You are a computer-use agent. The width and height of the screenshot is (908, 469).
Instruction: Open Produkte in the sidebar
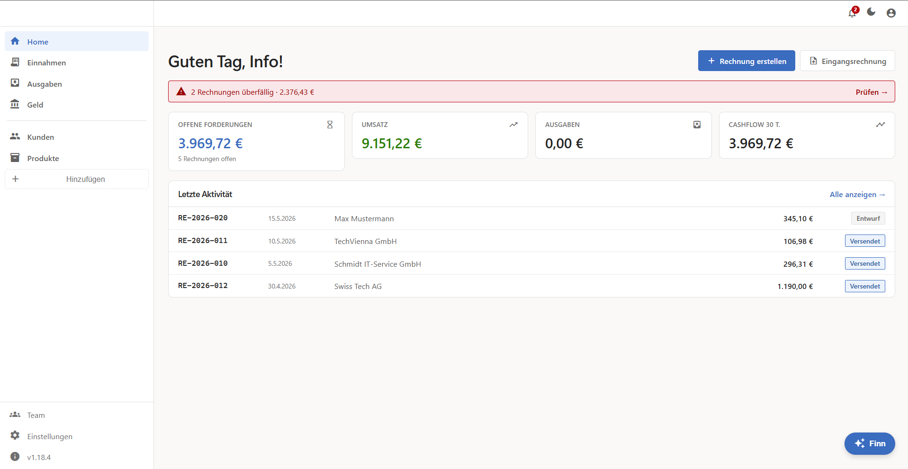point(77,158)
